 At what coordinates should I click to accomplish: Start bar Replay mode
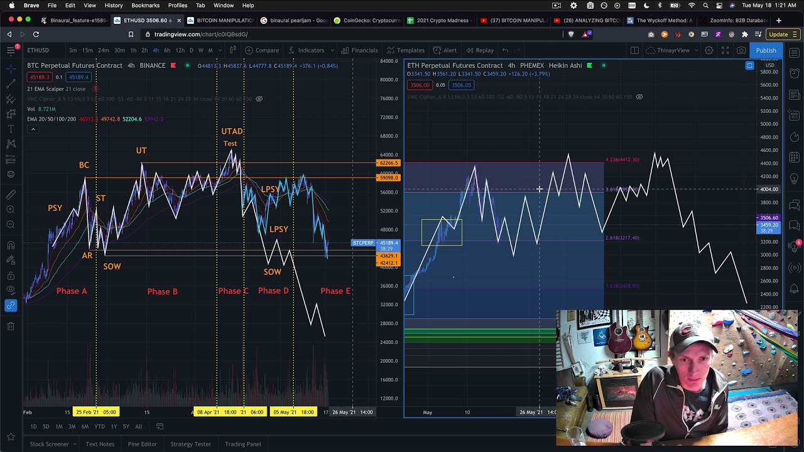click(479, 50)
